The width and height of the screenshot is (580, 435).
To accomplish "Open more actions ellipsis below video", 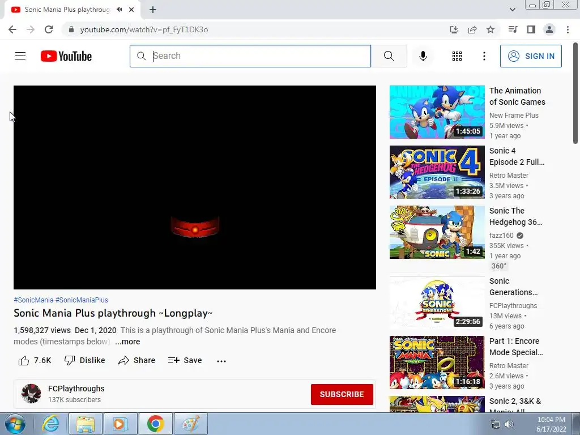I will [x=221, y=361].
